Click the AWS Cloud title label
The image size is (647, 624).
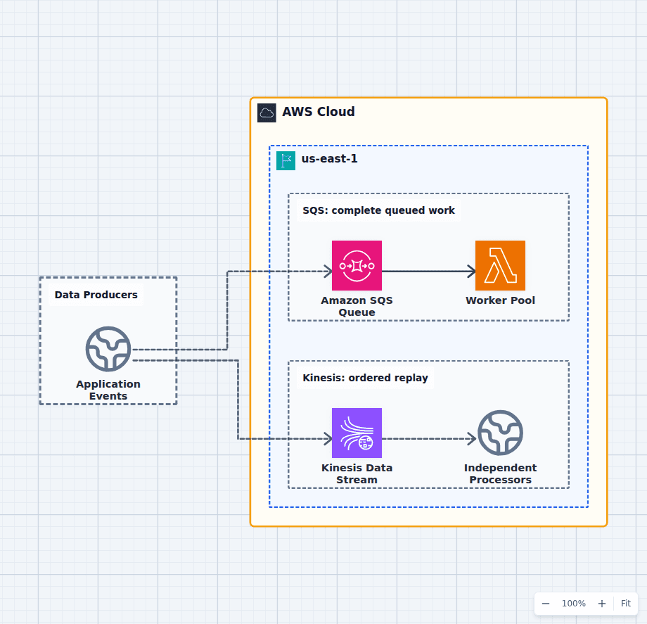(318, 112)
